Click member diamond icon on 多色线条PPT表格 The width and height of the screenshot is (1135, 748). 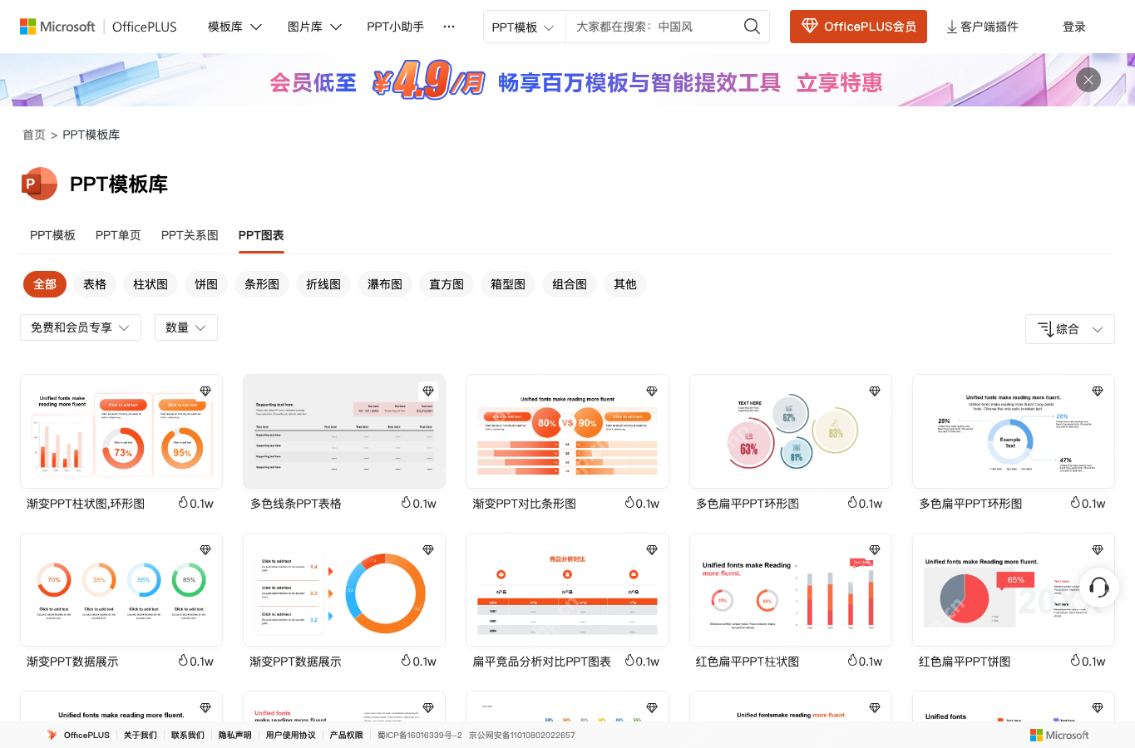[428, 391]
